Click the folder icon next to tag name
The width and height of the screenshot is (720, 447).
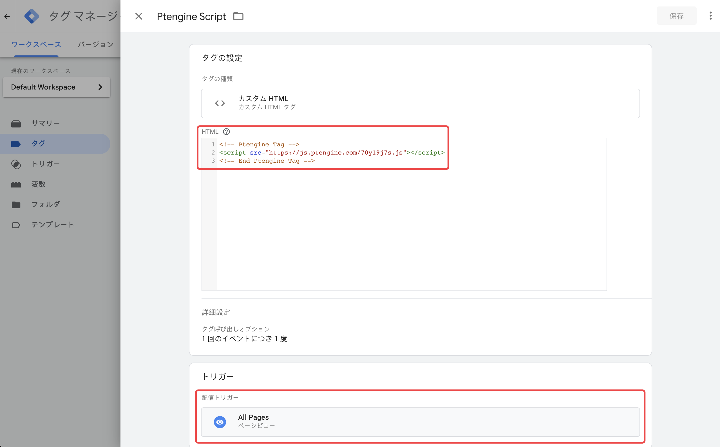tap(238, 16)
